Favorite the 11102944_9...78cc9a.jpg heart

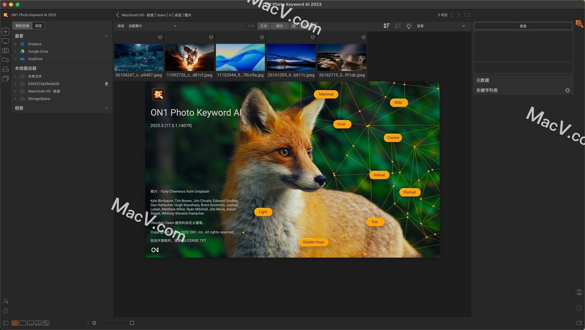click(x=262, y=37)
